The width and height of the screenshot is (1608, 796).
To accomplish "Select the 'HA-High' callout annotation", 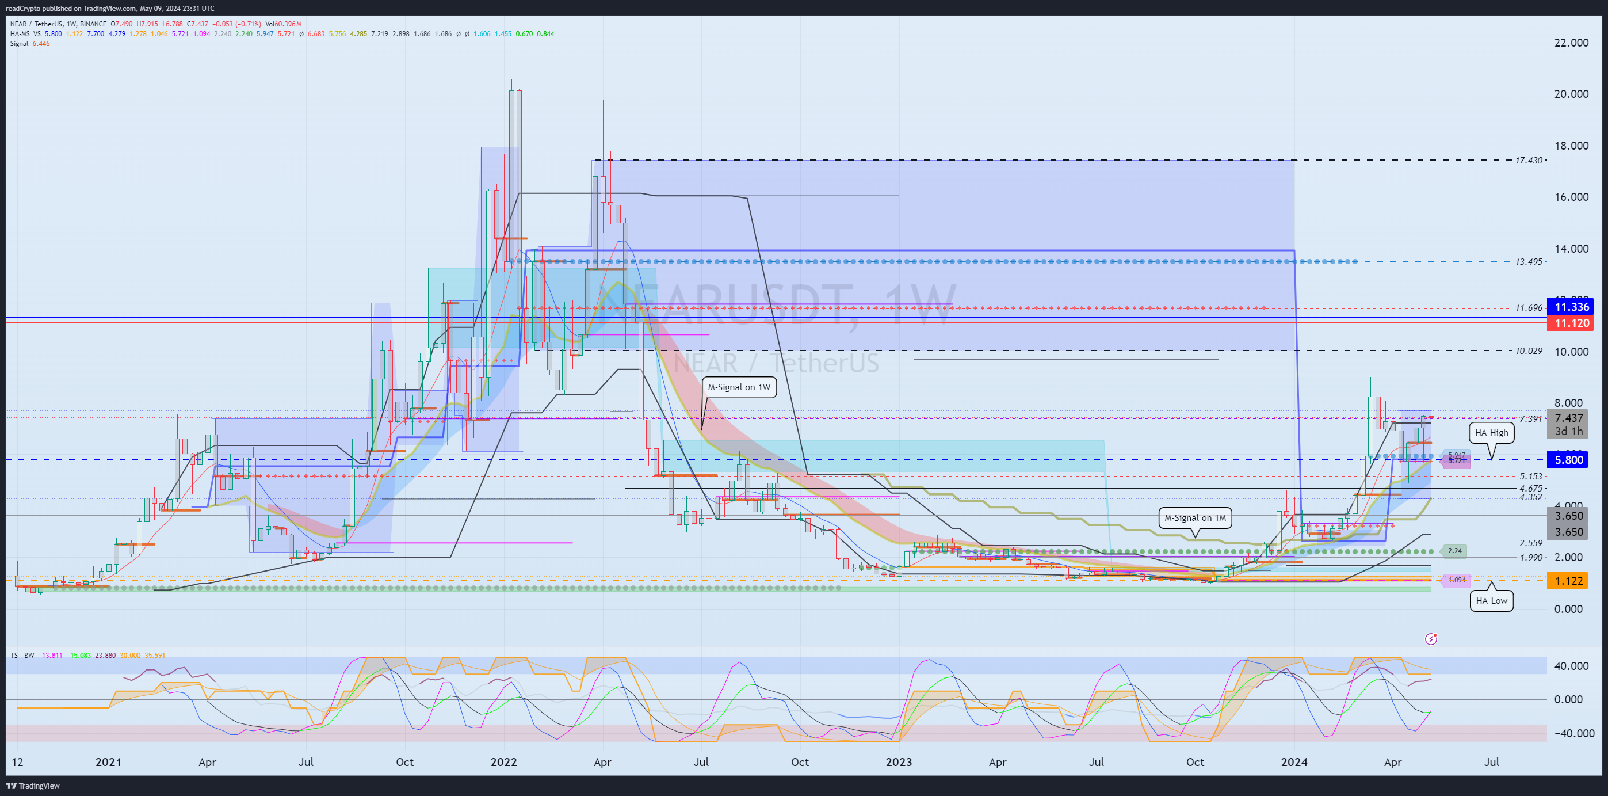I will (1491, 432).
